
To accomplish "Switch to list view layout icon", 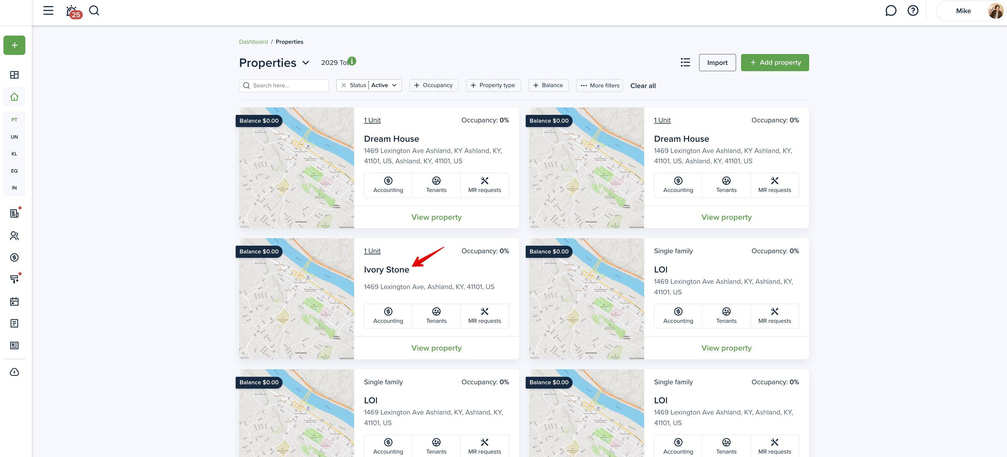I will (685, 62).
